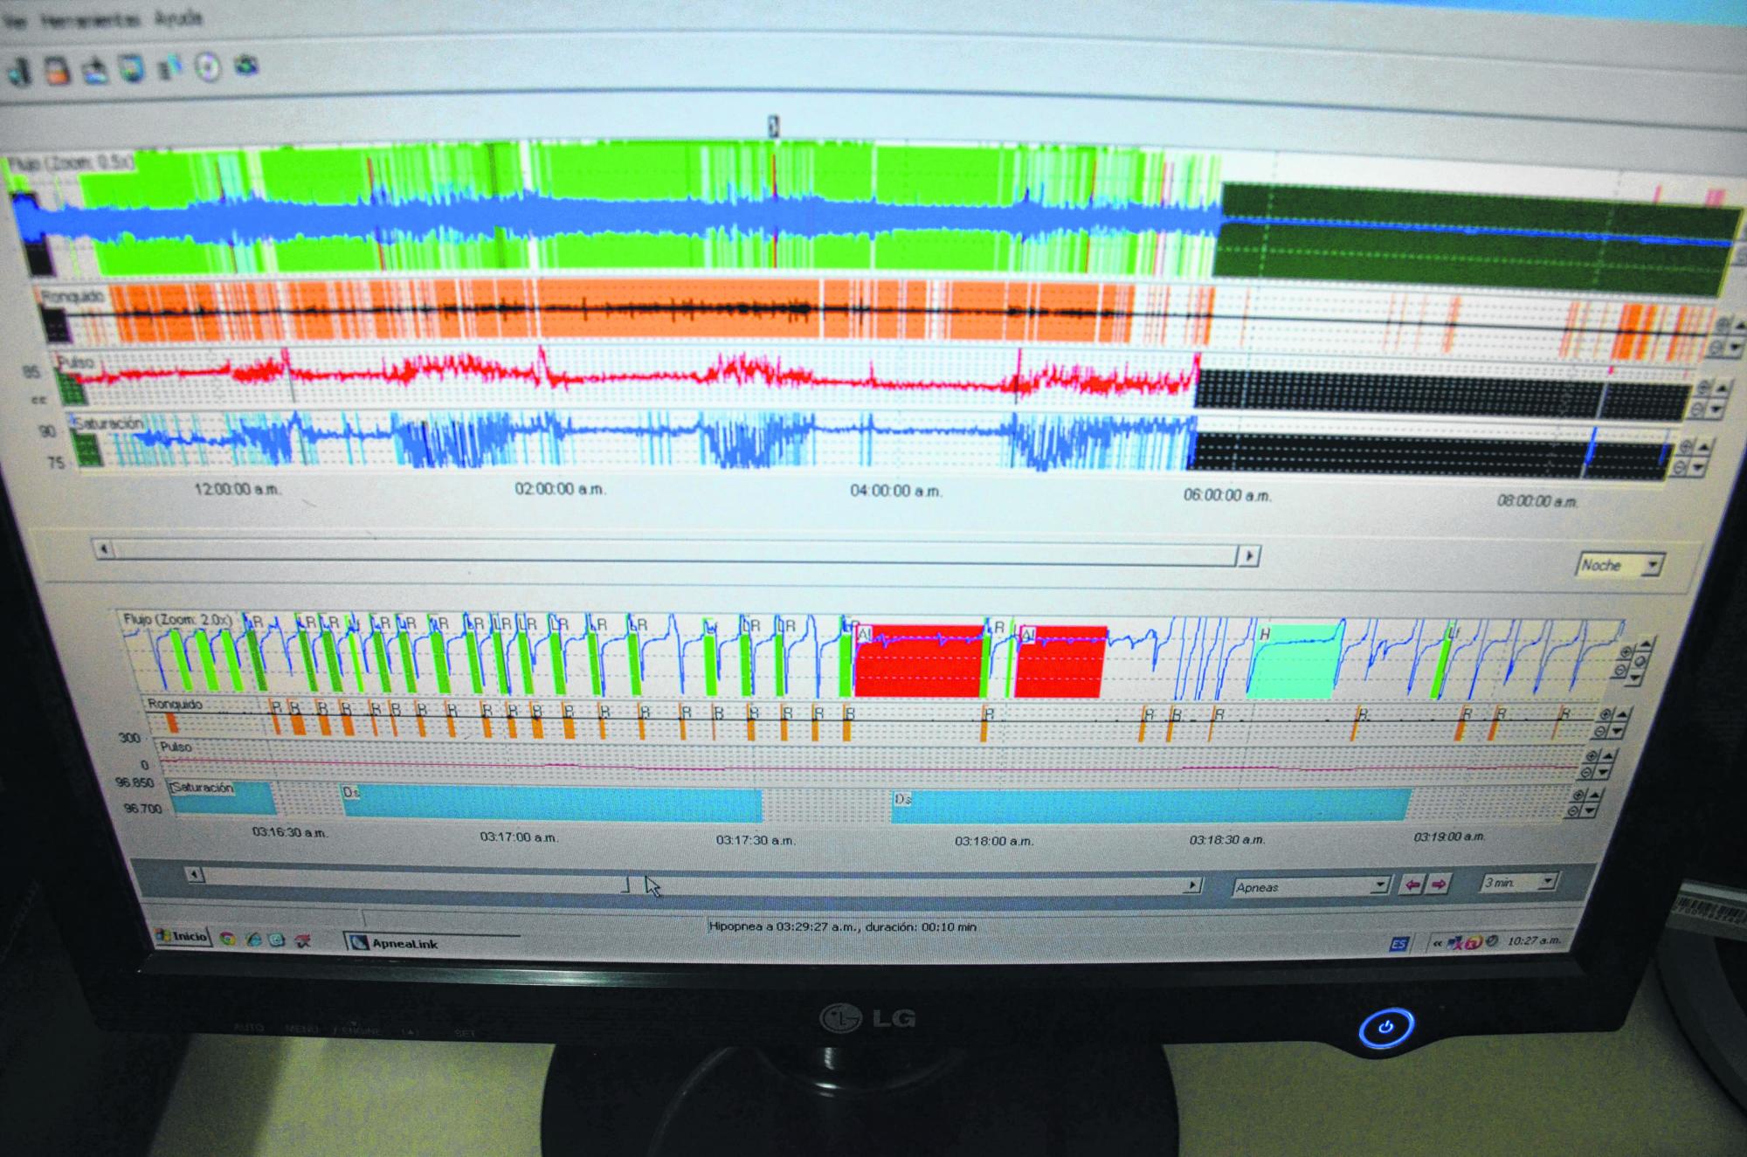
Task: Open the Noche view dropdown
Action: [x=1650, y=566]
